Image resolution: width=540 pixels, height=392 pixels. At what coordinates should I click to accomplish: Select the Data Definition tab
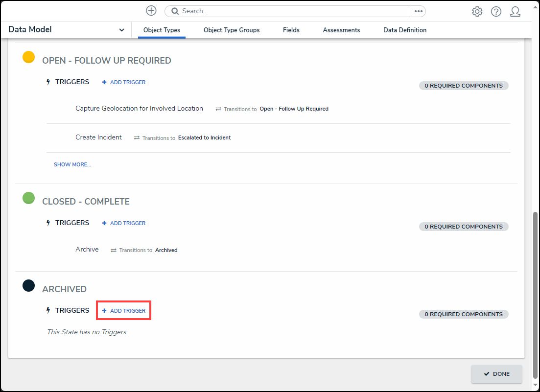[x=405, y=30]
